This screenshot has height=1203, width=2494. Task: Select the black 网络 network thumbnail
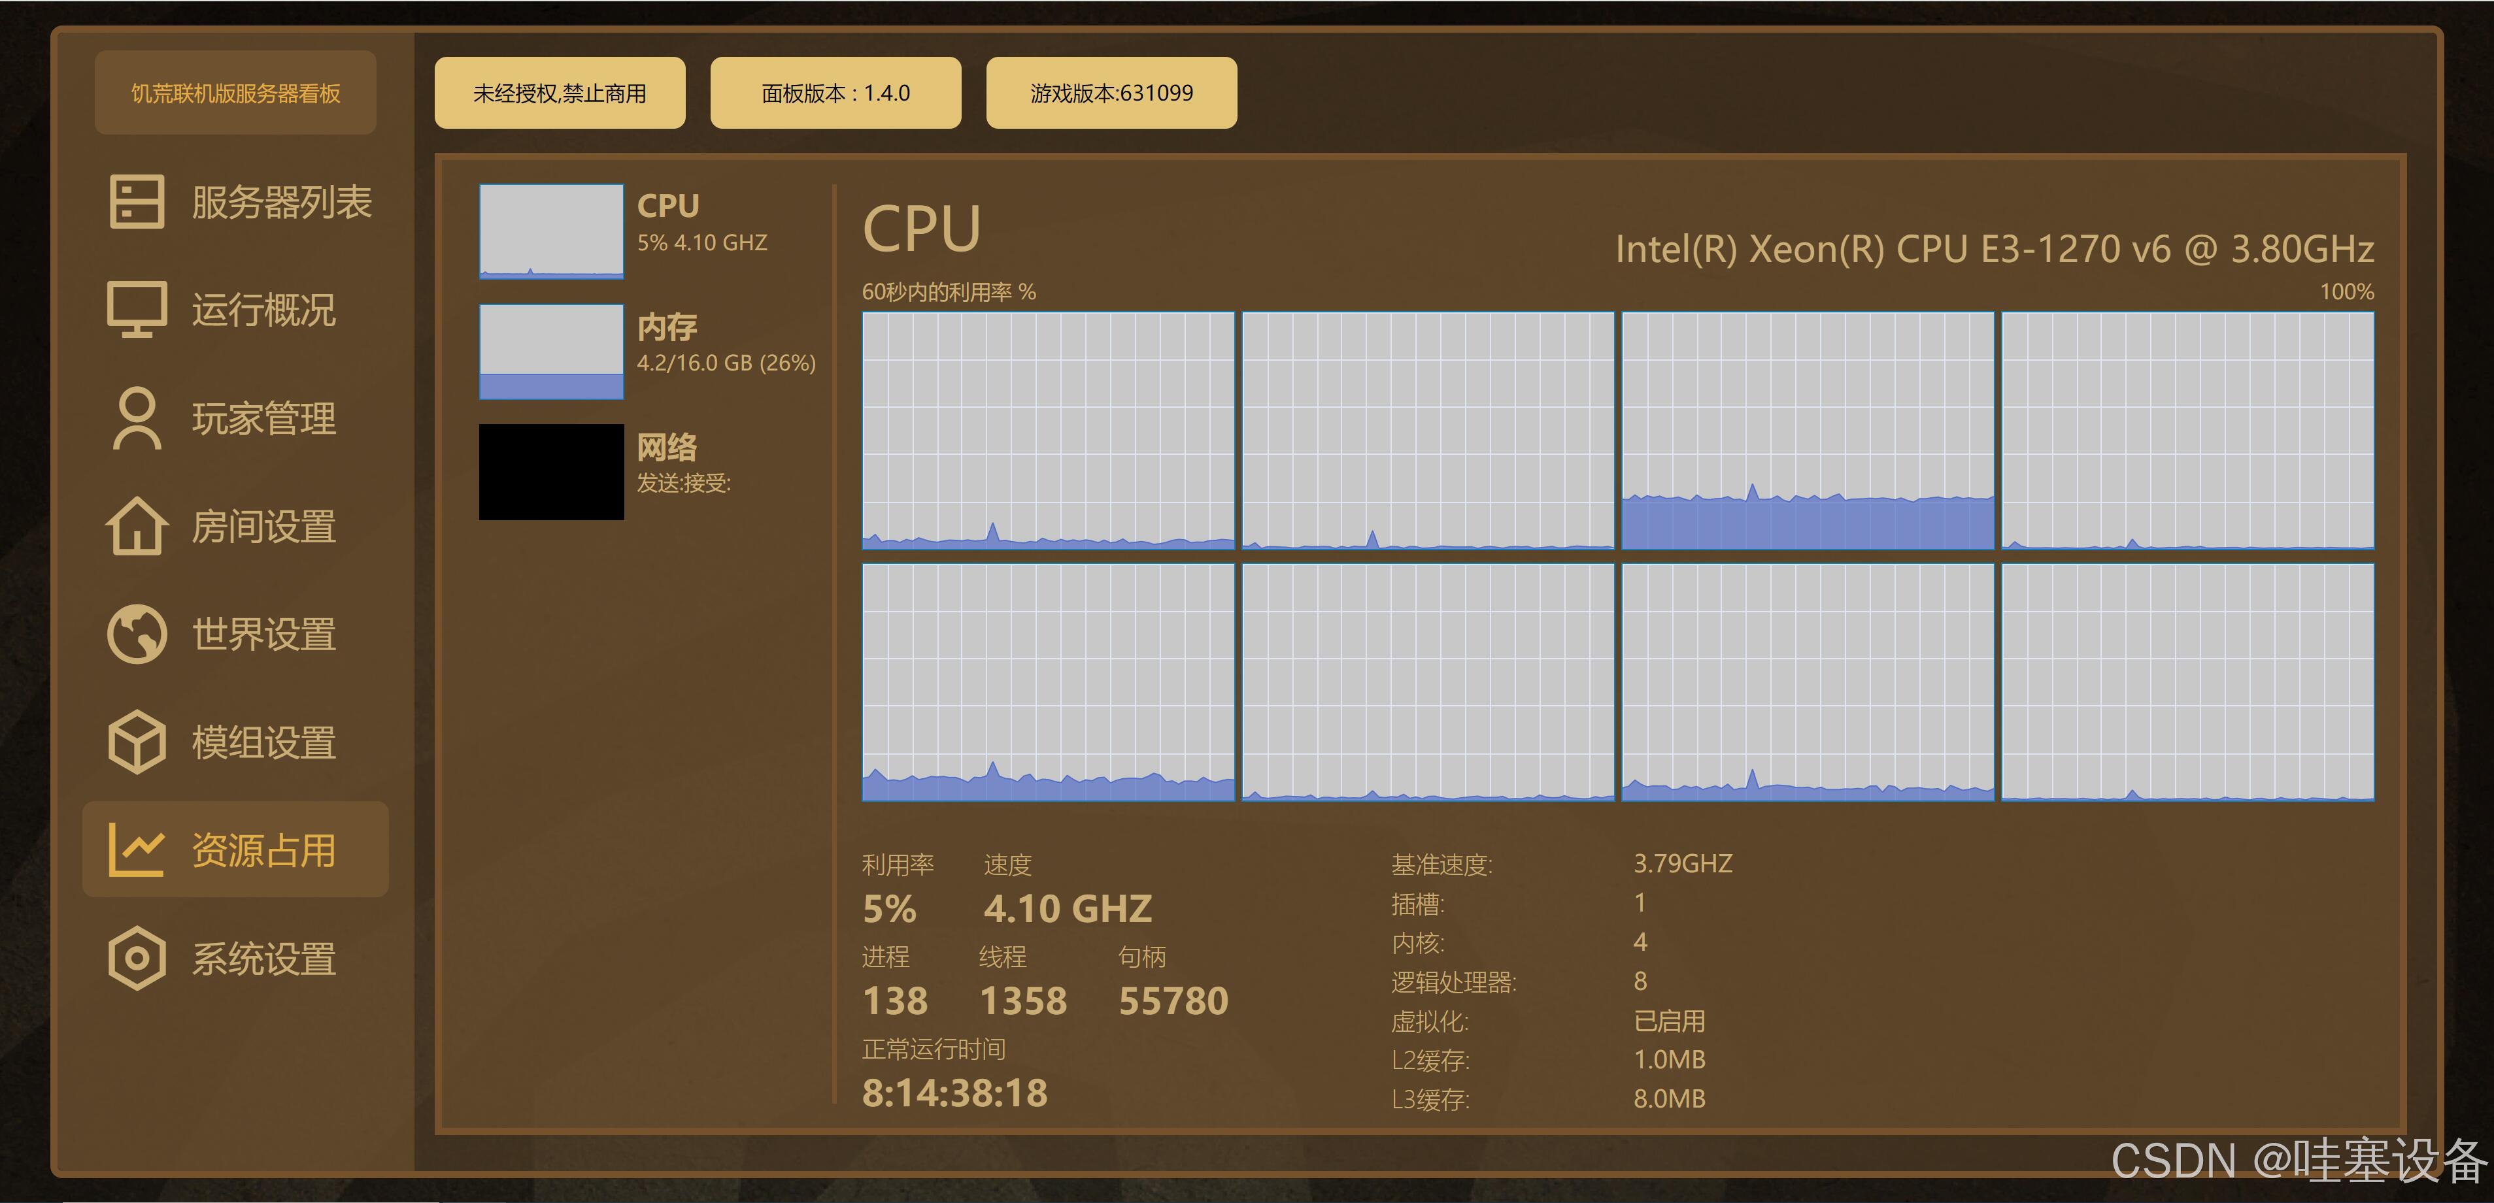[x=551, y=471]
